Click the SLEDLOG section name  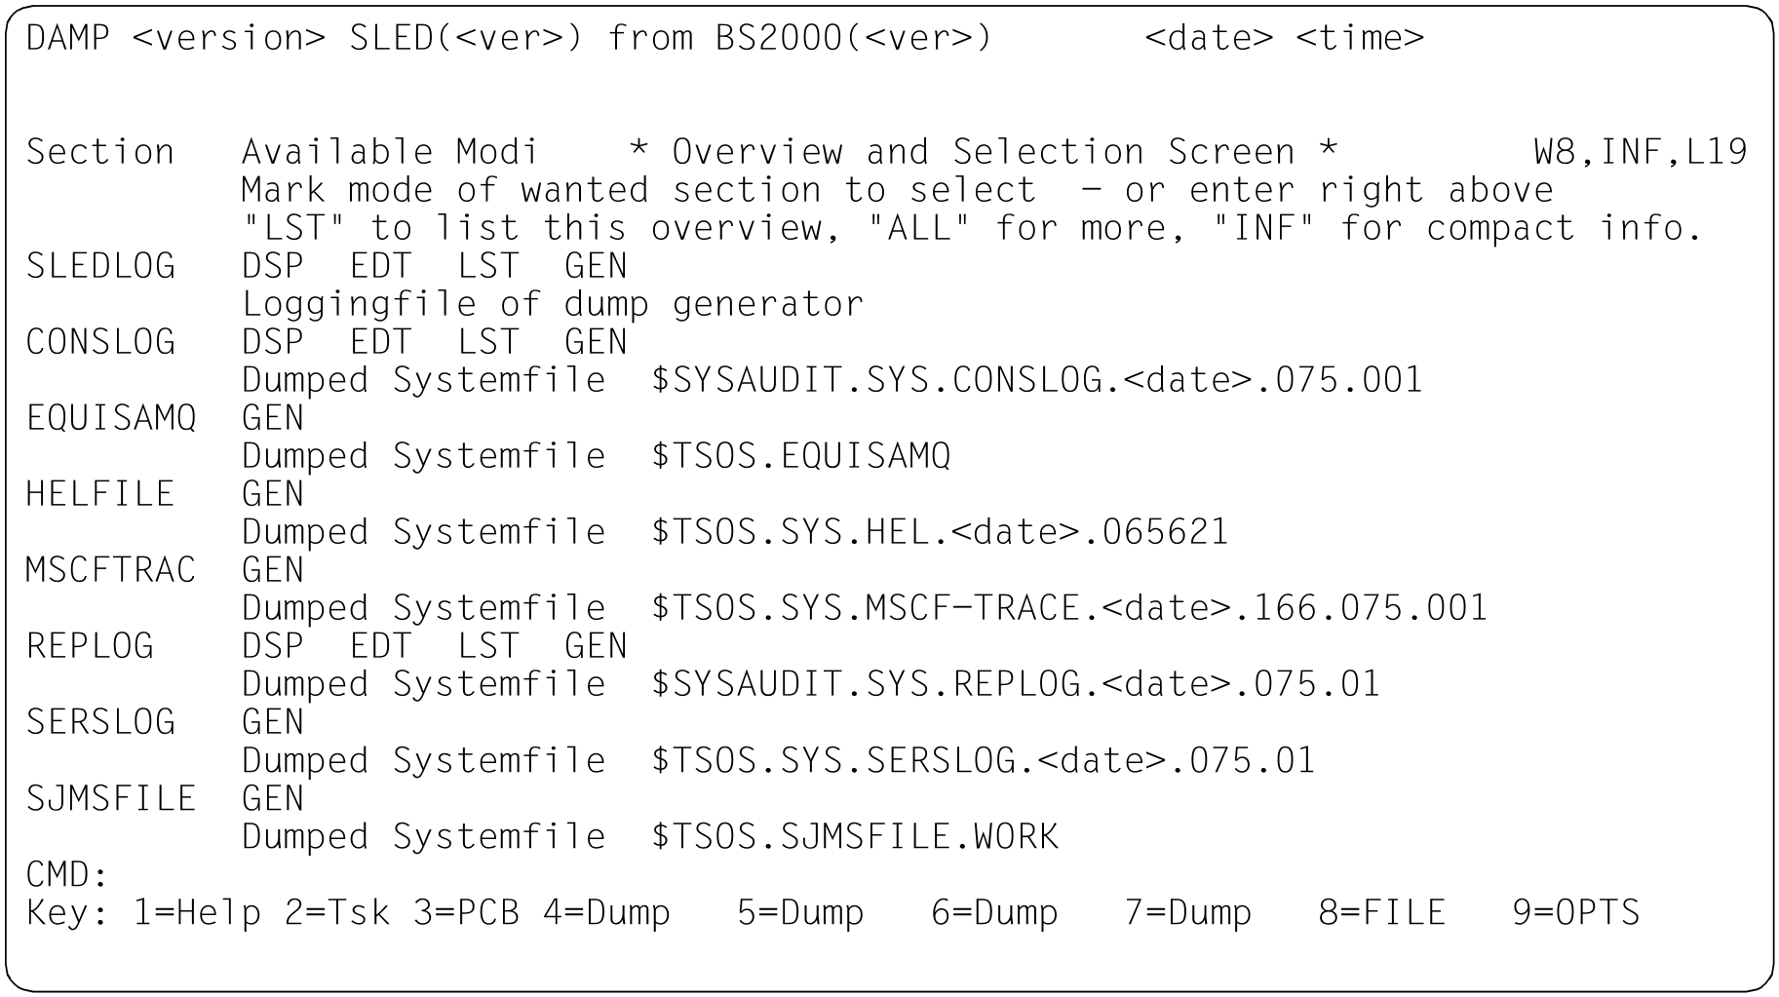click(100, 266)
